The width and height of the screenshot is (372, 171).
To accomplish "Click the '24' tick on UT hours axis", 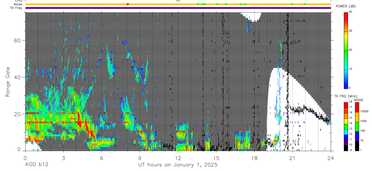I will pyautogui.click(x=331, y=158).
